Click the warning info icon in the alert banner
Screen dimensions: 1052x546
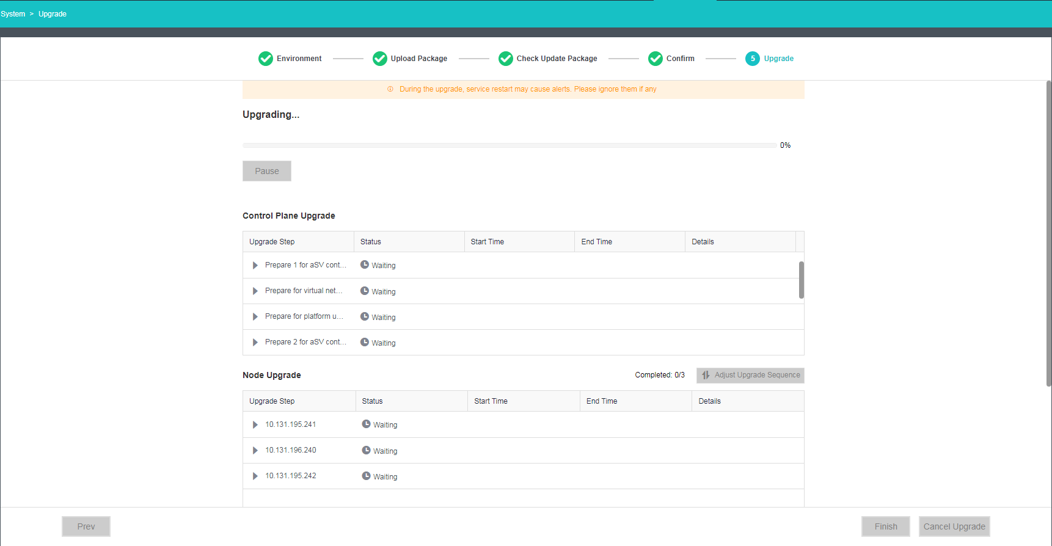390,89
